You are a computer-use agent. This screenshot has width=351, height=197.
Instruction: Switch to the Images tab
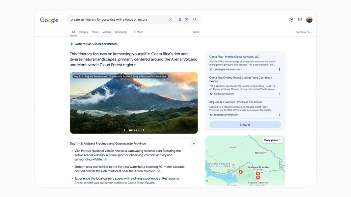(83, 32)
